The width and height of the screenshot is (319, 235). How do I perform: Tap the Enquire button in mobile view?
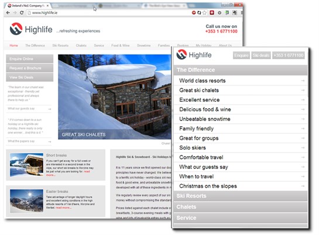pyautogui.click(x=241, y=56)
